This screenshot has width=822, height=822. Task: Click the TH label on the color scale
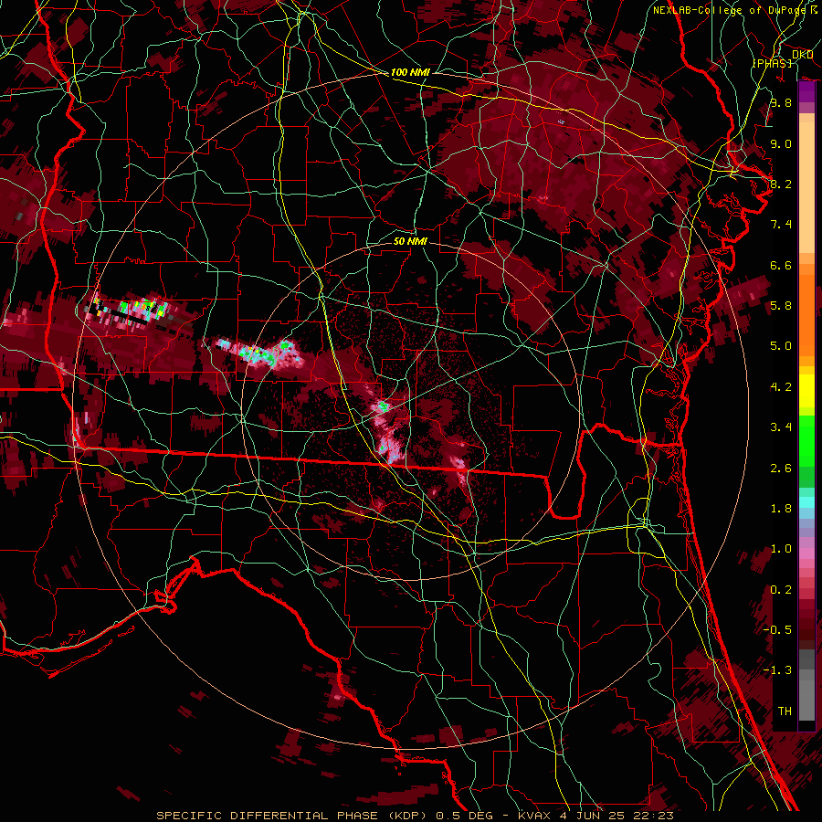tap(785, 711)
